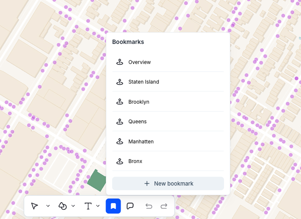Select the Queens bookmark
This screenshot has width=301, height=219.
(137, 122)
